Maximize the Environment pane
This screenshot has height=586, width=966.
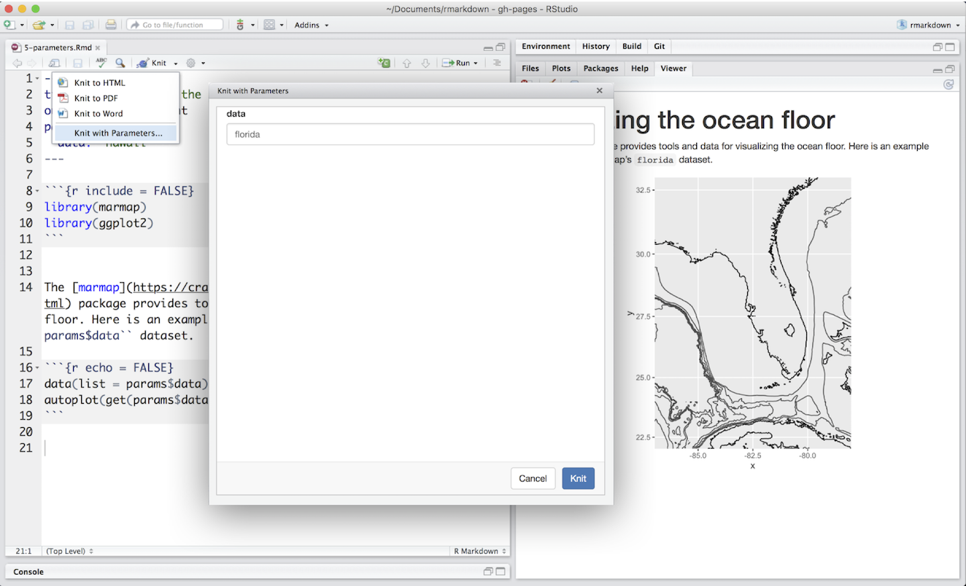(950, 47)
